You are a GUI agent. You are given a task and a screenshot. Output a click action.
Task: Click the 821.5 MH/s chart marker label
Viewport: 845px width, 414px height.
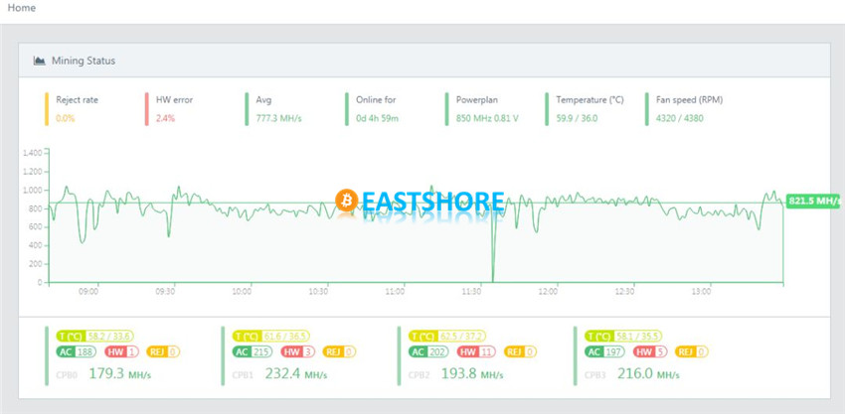(814, 202)
